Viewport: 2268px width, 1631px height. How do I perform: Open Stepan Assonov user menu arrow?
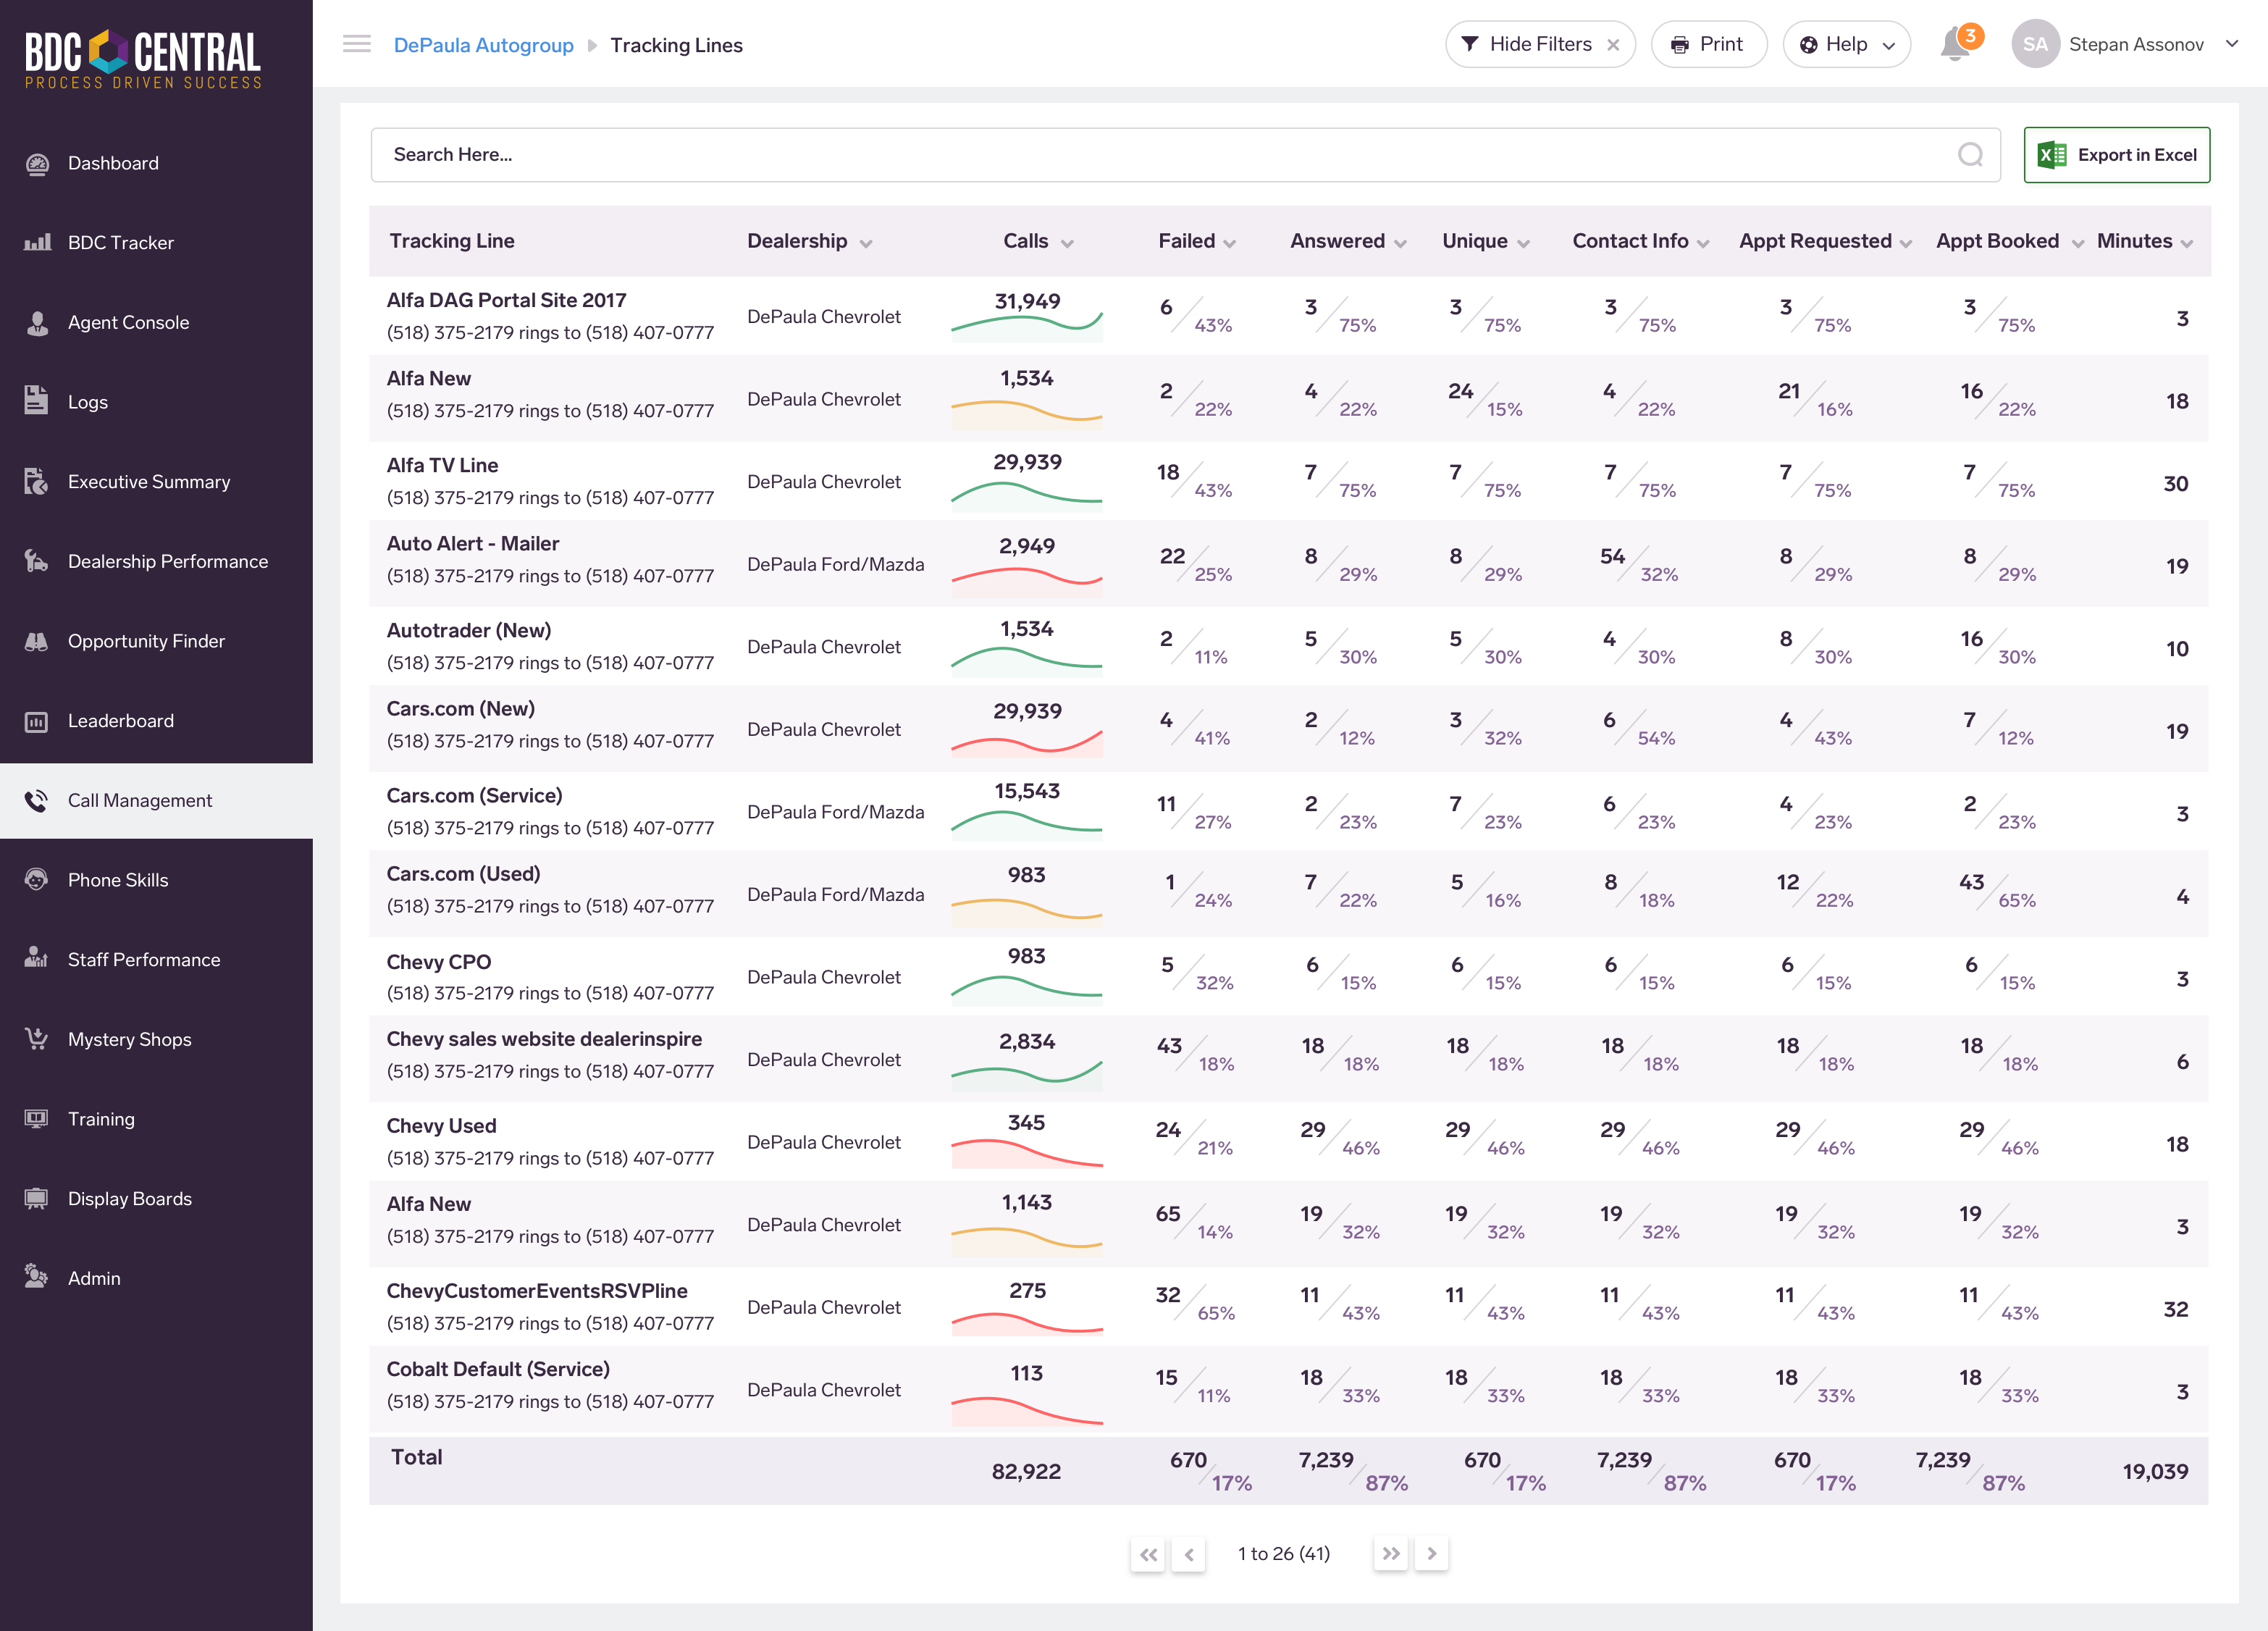click(x=2232, y=44)
